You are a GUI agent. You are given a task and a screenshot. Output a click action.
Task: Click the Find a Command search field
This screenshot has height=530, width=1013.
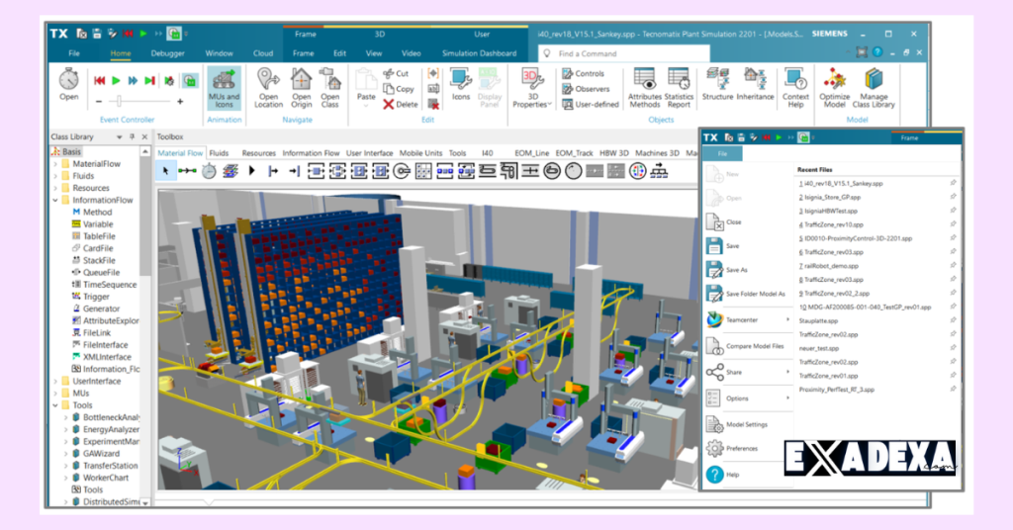coord(624,53)
